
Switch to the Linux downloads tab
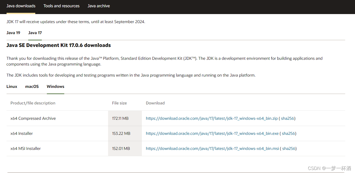[12, 87]
